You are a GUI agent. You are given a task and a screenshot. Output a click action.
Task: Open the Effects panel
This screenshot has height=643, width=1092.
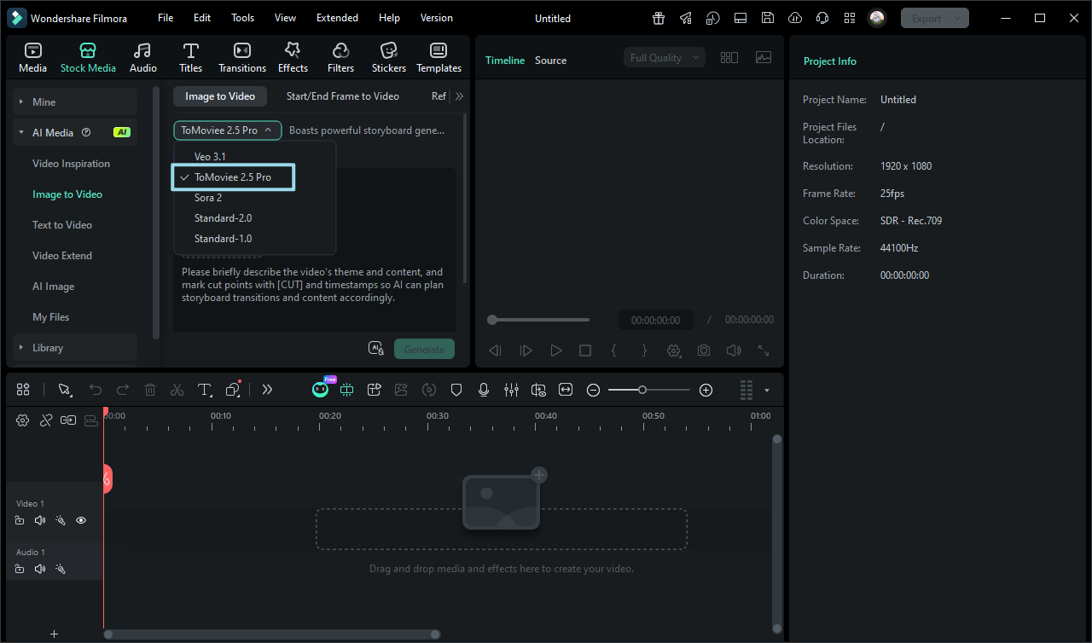coord(293,57)
